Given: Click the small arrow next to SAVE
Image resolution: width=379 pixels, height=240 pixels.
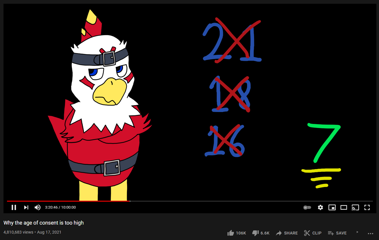Looking at the screenshot, I should (357, 232).
